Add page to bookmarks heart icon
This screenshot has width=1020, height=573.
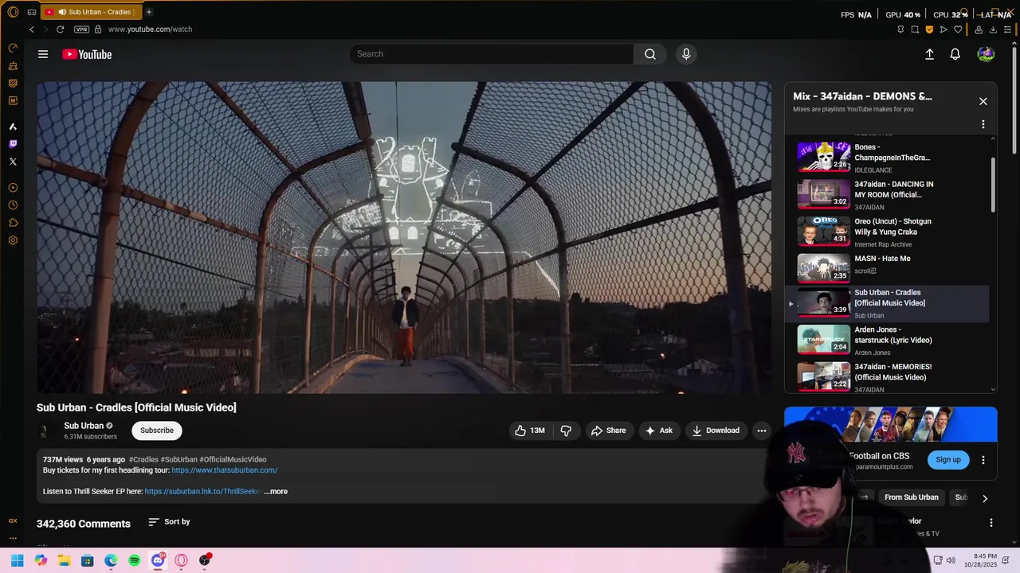[x=958, y=29]
